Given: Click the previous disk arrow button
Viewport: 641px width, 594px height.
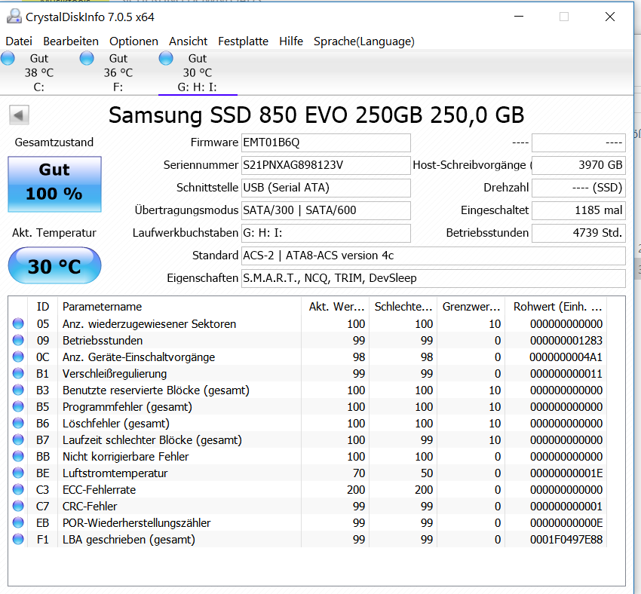Looking at the screenshot, I should (x=19, y=115).
